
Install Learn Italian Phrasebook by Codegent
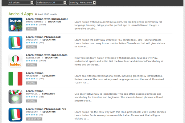point(31,47)
